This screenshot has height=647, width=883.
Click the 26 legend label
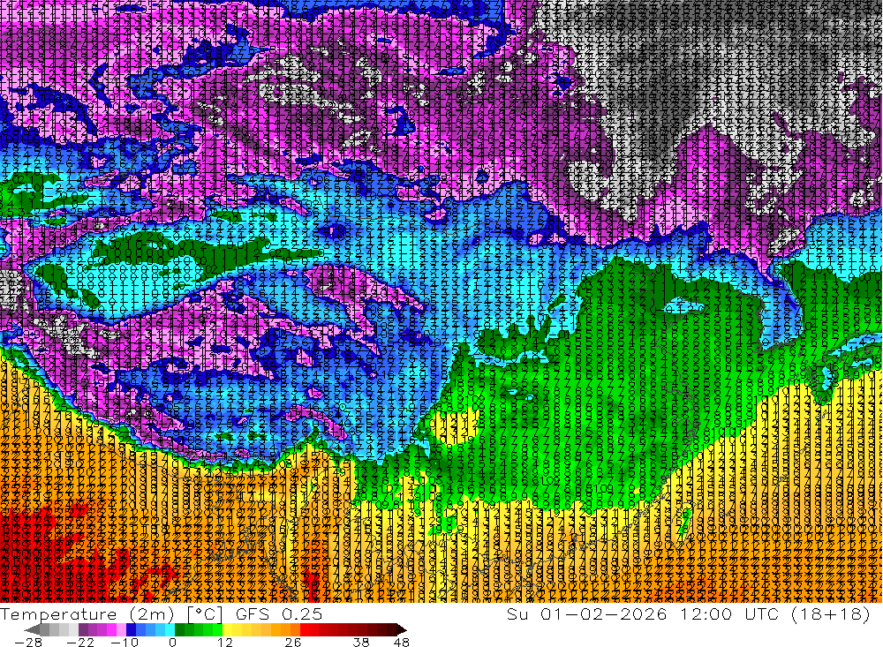(x=293, y=642)
